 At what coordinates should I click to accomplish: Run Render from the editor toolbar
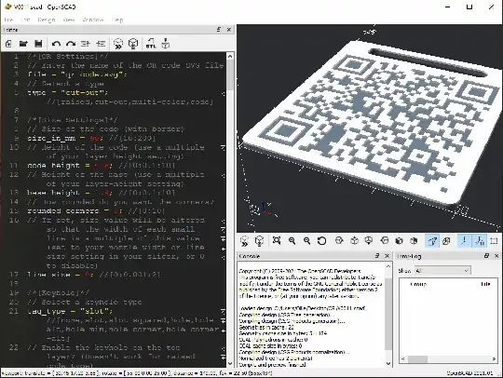tap(133, 44)
